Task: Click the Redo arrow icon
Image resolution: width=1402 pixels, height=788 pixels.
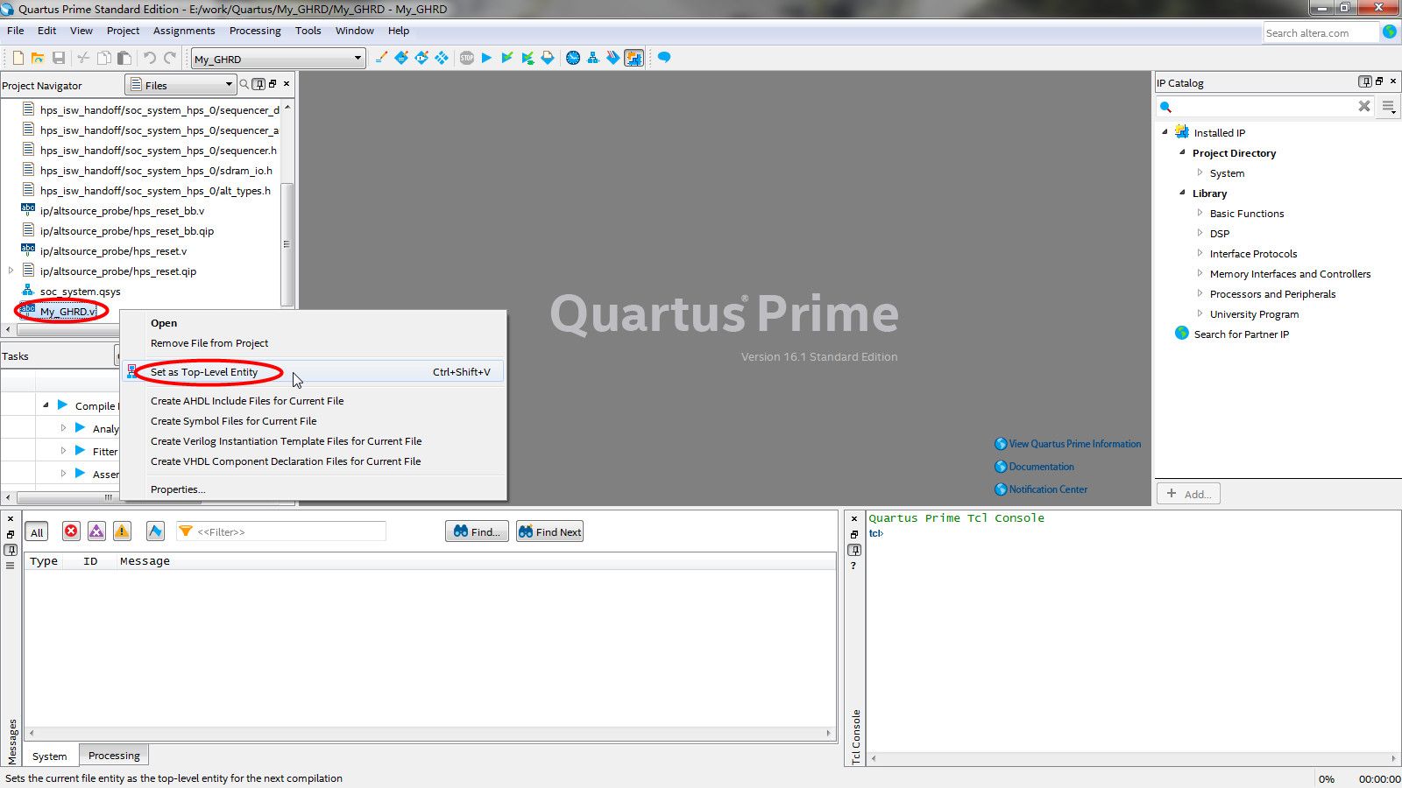Action: [x=170, y=58]
